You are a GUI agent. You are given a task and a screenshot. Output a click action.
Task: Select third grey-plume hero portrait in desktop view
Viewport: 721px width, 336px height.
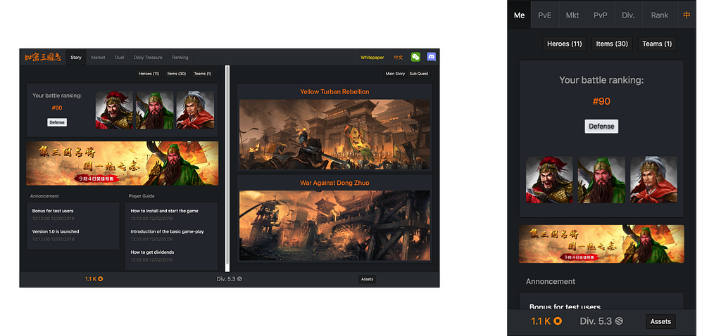coord(195,110)
